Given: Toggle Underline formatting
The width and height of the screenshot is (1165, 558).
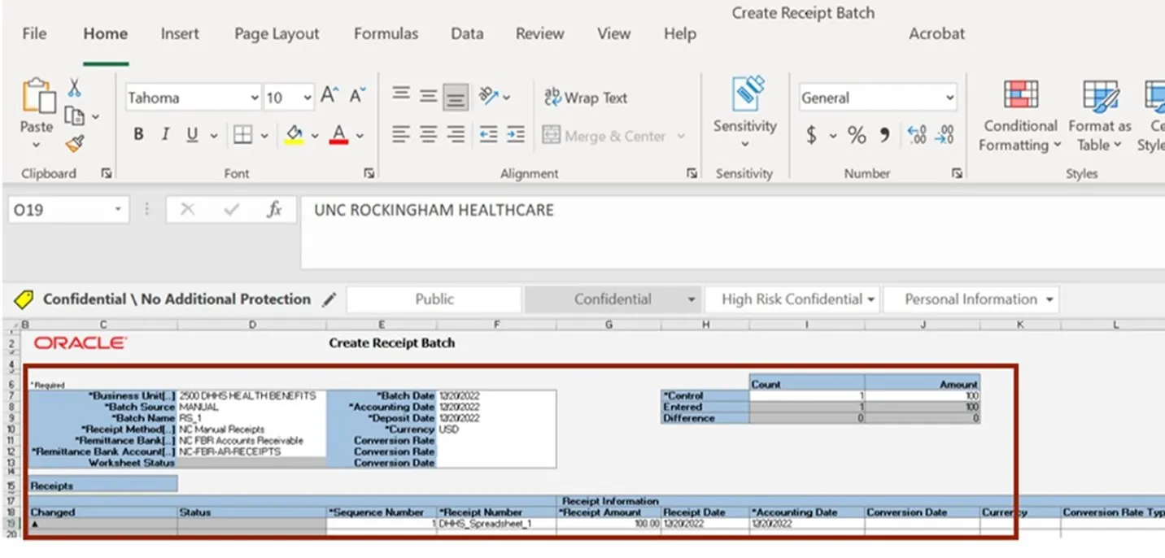Looking at the screenshot, I should (x=192, y=135).
